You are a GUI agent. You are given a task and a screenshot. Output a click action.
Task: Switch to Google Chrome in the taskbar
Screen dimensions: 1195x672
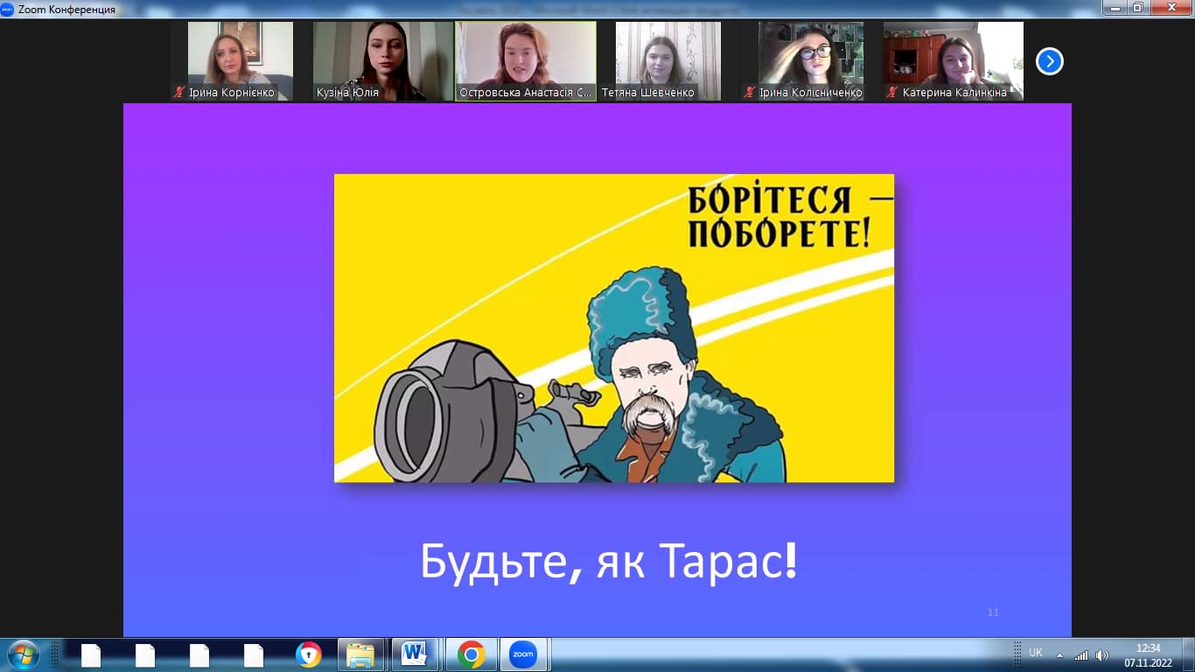[x=471, y=654]
